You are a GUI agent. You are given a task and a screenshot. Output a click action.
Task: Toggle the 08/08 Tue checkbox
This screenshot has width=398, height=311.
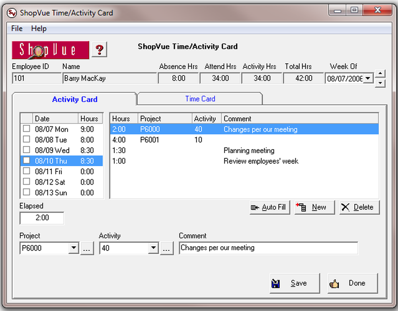point(26,139)
